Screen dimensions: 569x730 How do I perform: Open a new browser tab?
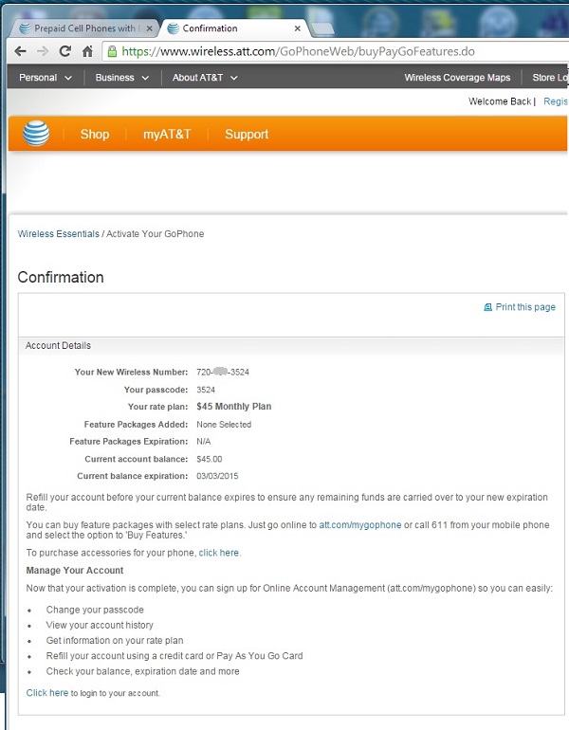point(322,28)
